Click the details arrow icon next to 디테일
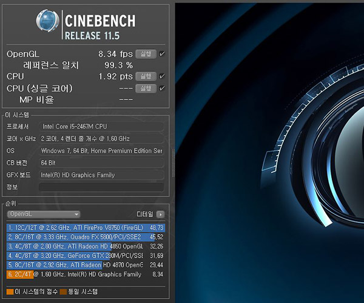The height and width of the screenshot is (303, 364). coord(160,215)
